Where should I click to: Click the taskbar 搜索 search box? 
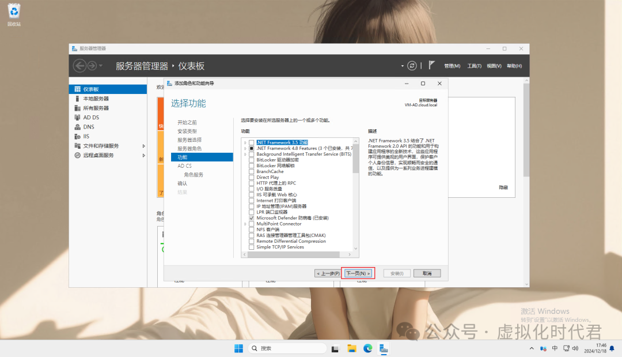click(287, 348)
